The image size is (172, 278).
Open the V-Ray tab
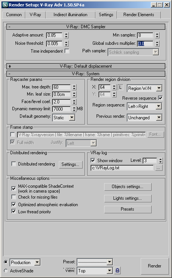click(x=35, y=15)
